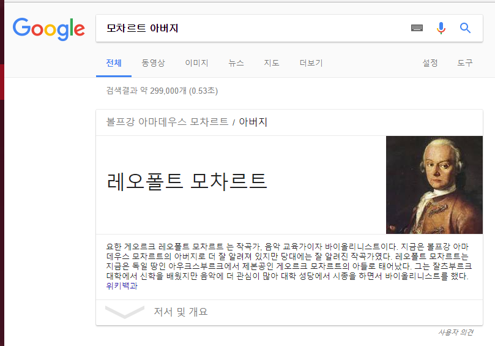
Task: Click the 저서 및 개요 label
Action: click(x=181, y=312)
